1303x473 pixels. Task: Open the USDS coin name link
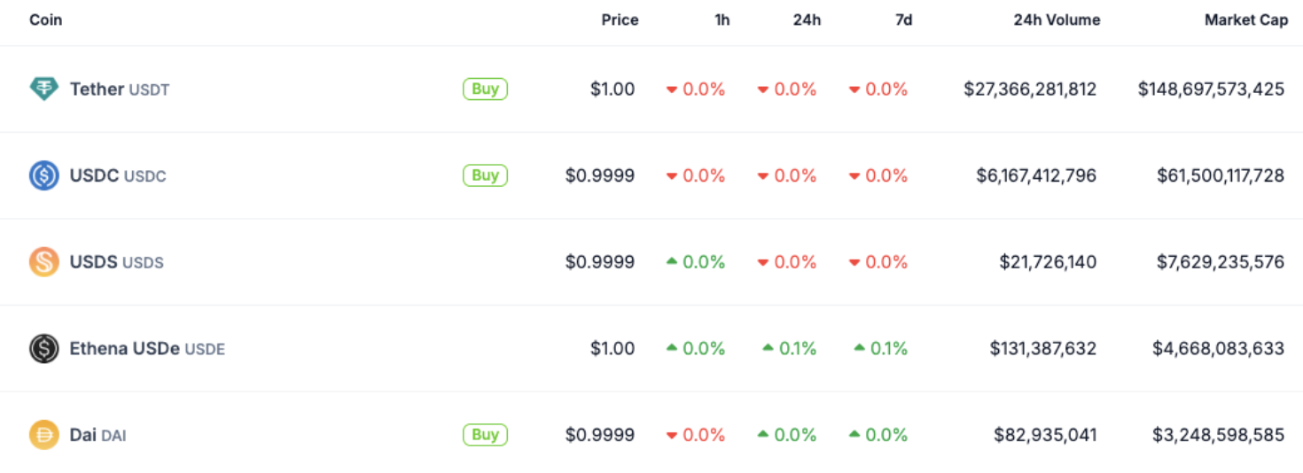(117, 262)
